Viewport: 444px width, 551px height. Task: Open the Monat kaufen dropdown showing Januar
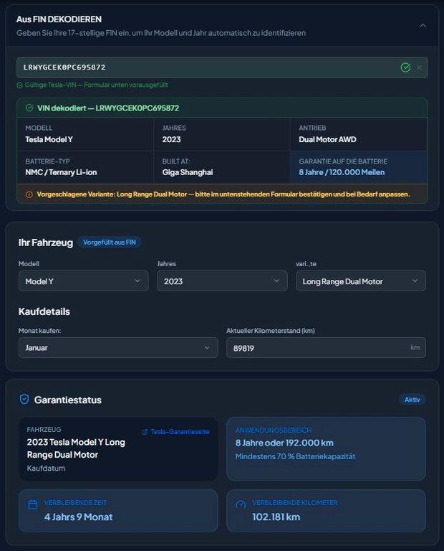pos(118,347)
